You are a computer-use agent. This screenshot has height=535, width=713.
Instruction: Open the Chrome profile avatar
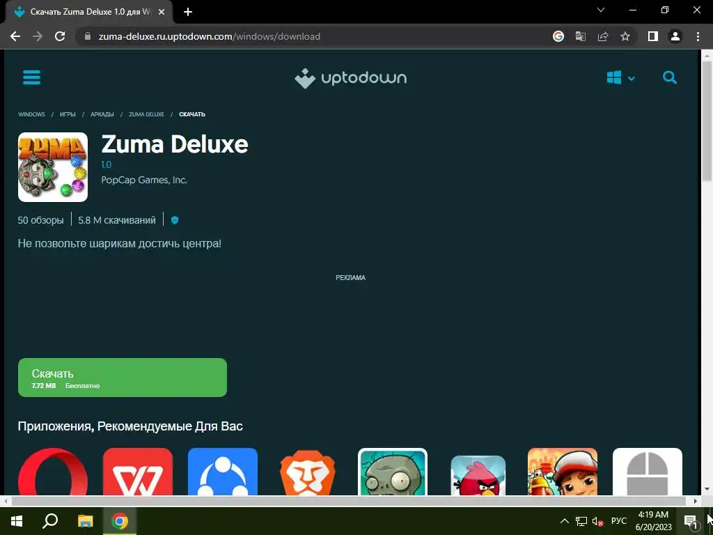click(x=675, y=36)
